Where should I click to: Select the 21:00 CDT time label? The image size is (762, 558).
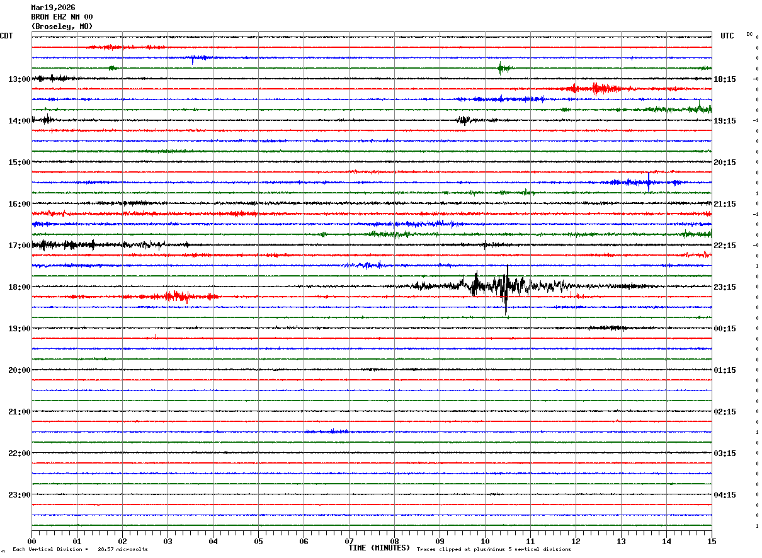click(19, 412)
